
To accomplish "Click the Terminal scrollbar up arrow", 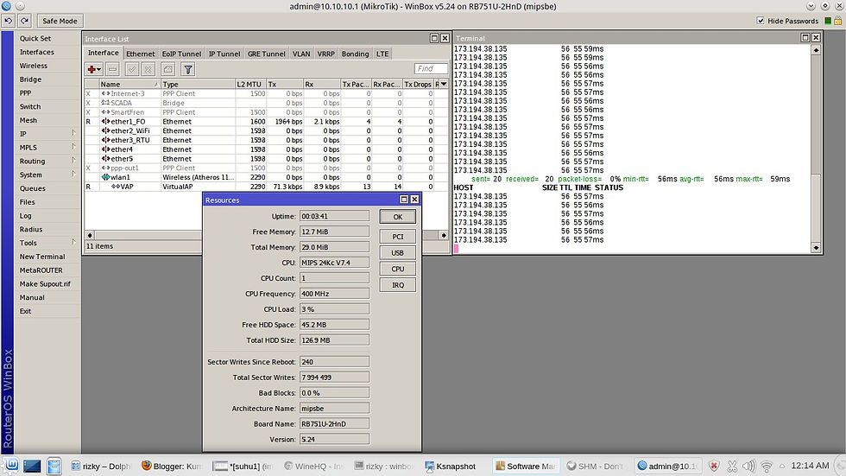I will coord(816,49).
